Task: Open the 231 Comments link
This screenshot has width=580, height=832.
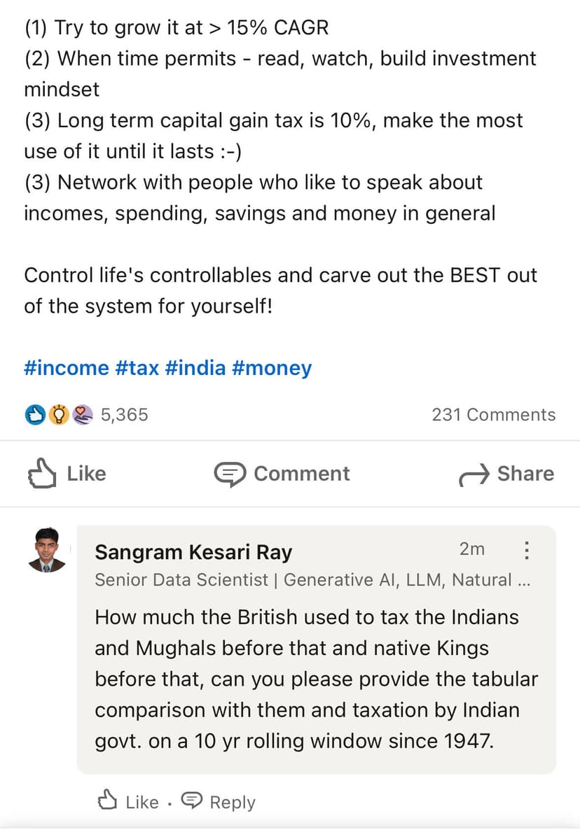Action: 493,415
